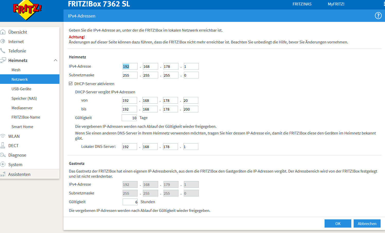
Task: Click the 'IPv4-Adressen' page title
Action: (x=82, y=16)
